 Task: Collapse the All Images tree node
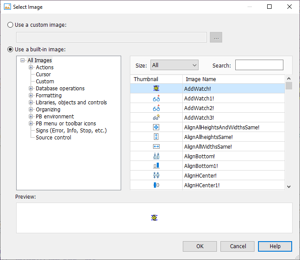click(23, 61)
